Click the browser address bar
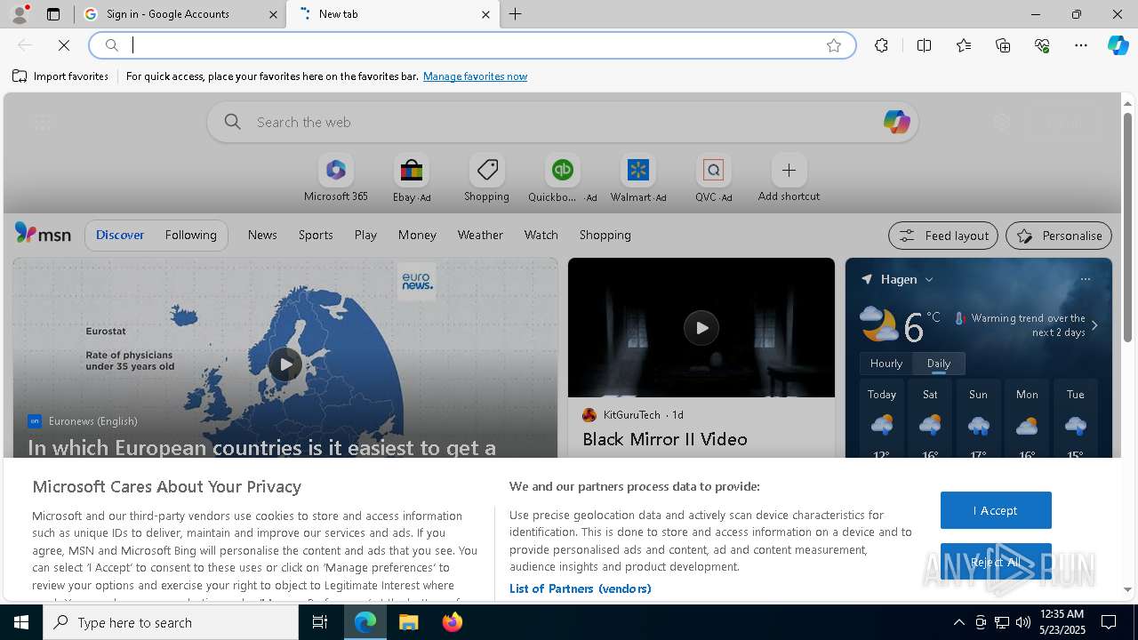1138x640 pixels. (471, 45)
